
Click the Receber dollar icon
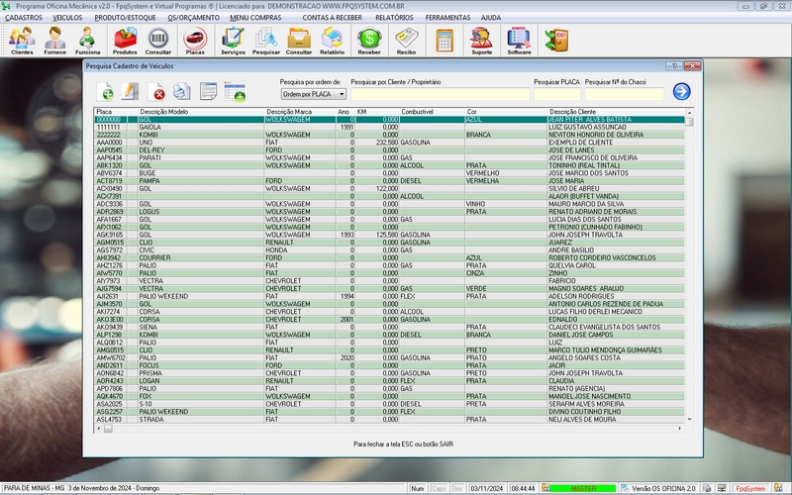[x=369, y=40]
